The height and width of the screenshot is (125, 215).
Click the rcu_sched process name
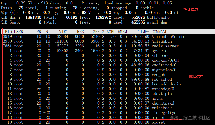coord(161,80)
